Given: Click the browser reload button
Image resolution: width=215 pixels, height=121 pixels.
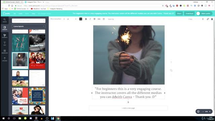Looking at the screenshot, I should 9,6.
